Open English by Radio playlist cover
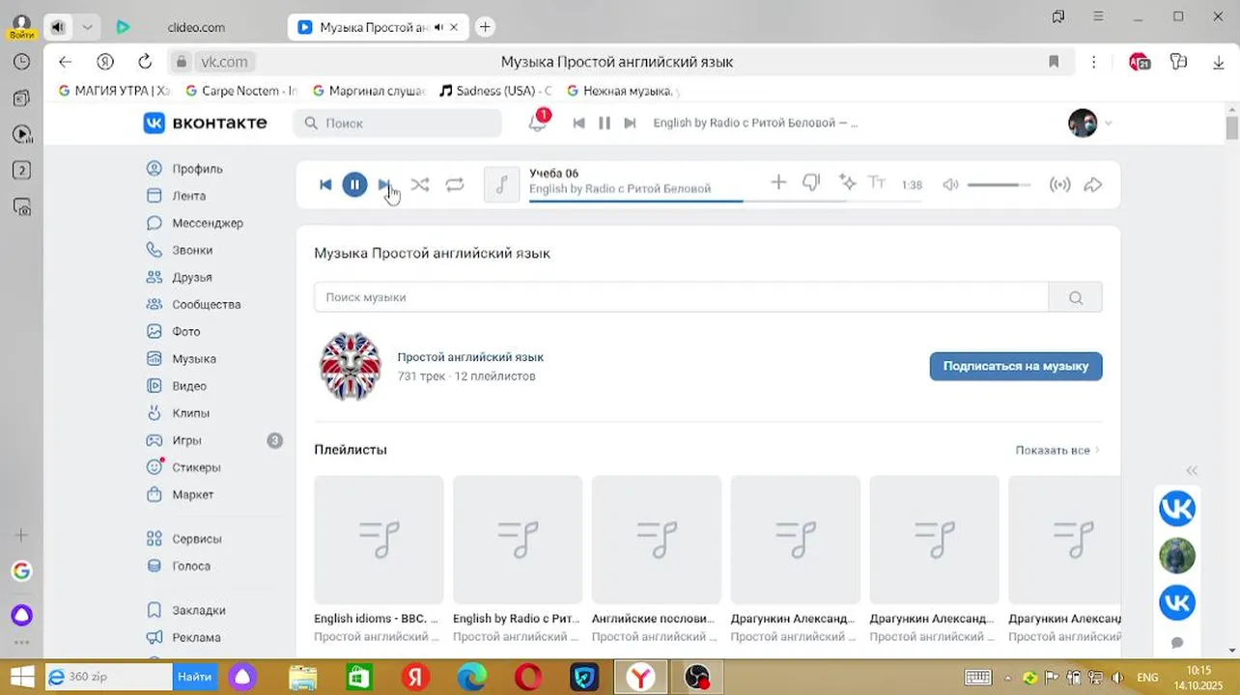 [518, 540]
